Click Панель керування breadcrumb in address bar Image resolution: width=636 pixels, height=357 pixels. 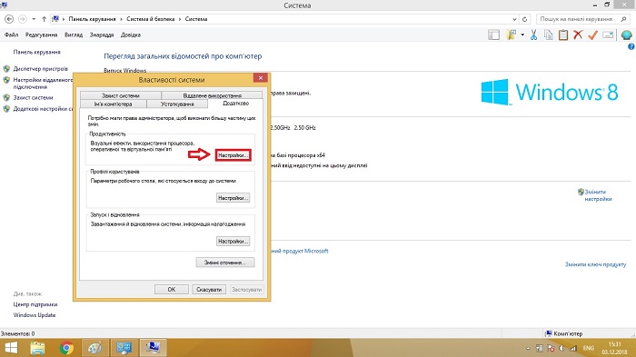(x=92, y=19)
